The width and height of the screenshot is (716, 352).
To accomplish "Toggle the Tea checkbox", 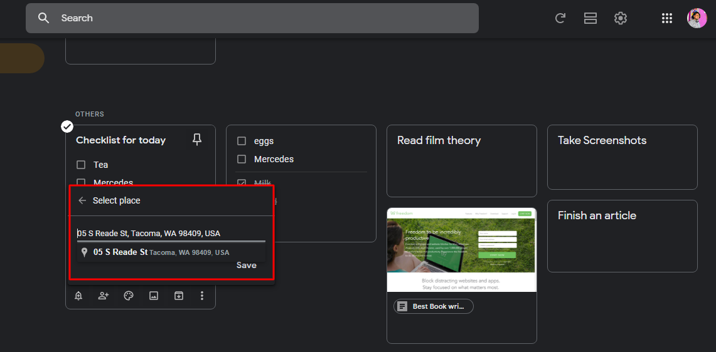I will (81, 165).
